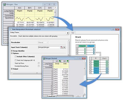123x100 pixels.
Task: Select column C(Y) header in Nitrogen - Raw
Action: pyautogui.click(x=40, y=8)
